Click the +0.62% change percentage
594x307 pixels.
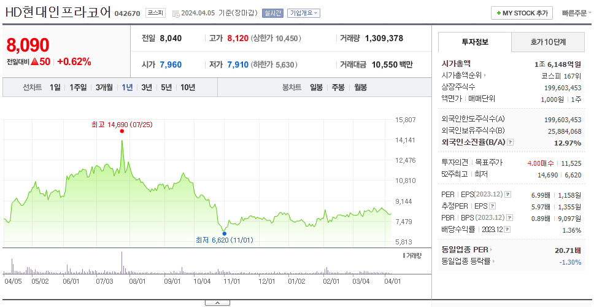pyautogui.click(x=74, y=62)
